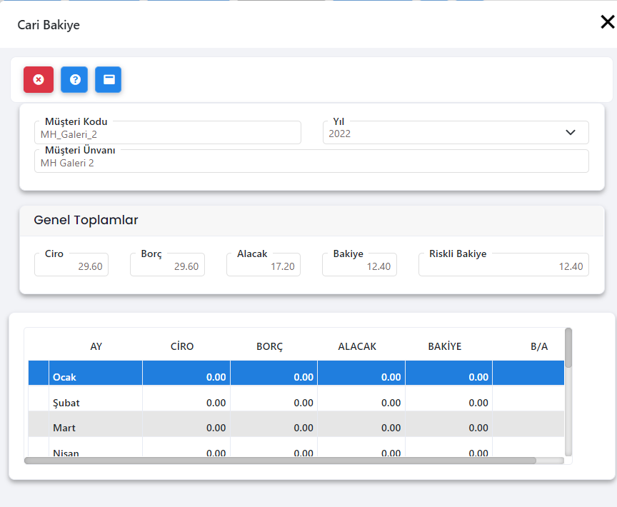The width and height of the screenshot is (617, 507).
Task: Click the red cancel icon button
Action: [39, 79]
